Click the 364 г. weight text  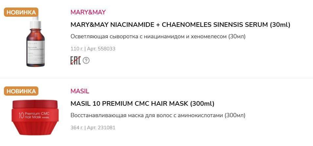click(77, 128)
